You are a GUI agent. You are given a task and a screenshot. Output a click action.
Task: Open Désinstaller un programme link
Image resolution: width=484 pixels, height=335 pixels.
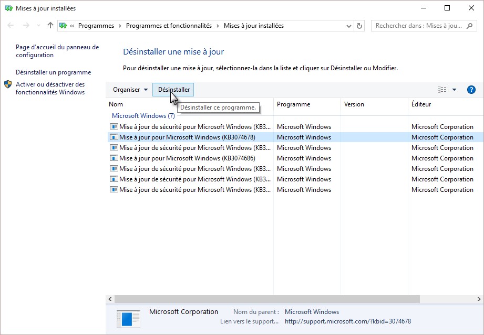pos(53,72)
